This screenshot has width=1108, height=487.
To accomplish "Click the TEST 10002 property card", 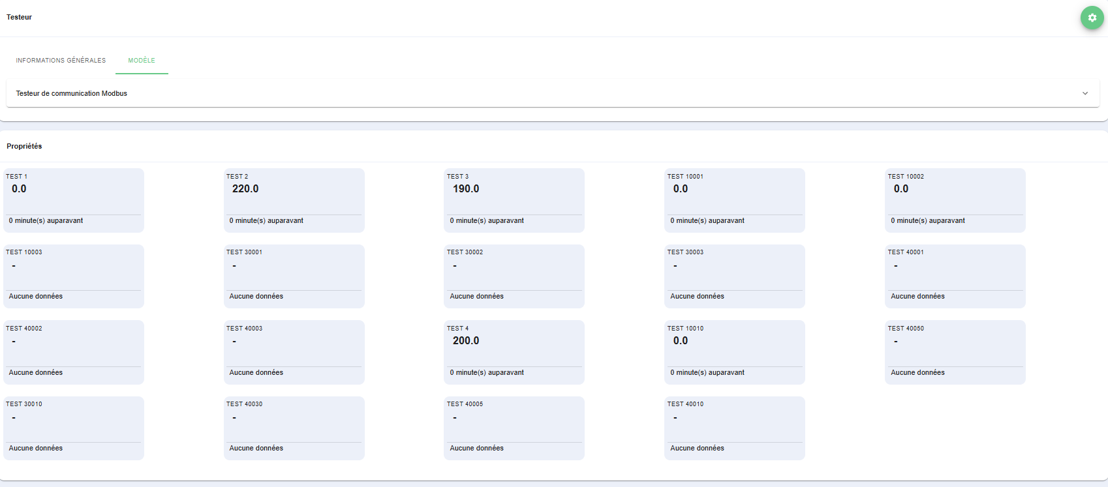I will [x=955, y=200].
